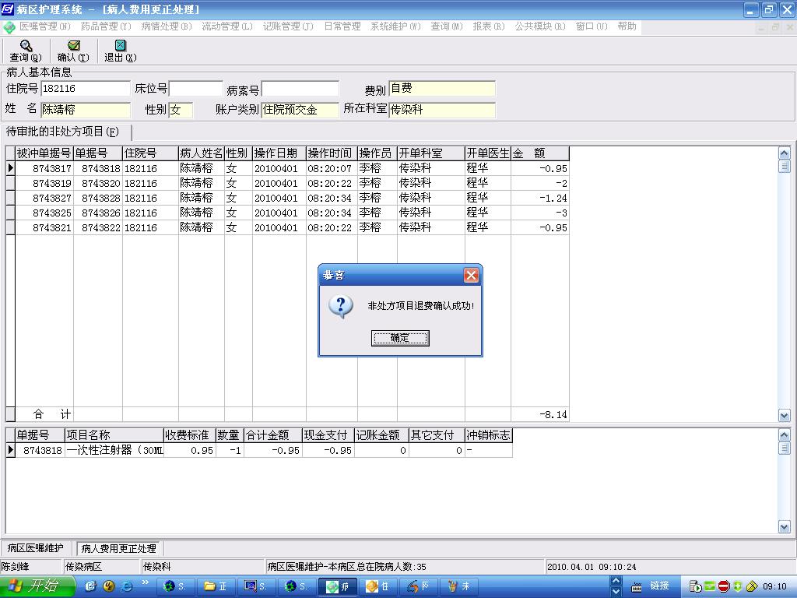Click the 被冲单据号 column header
This screenshot has width=797, height=598.
coord(44,153)
